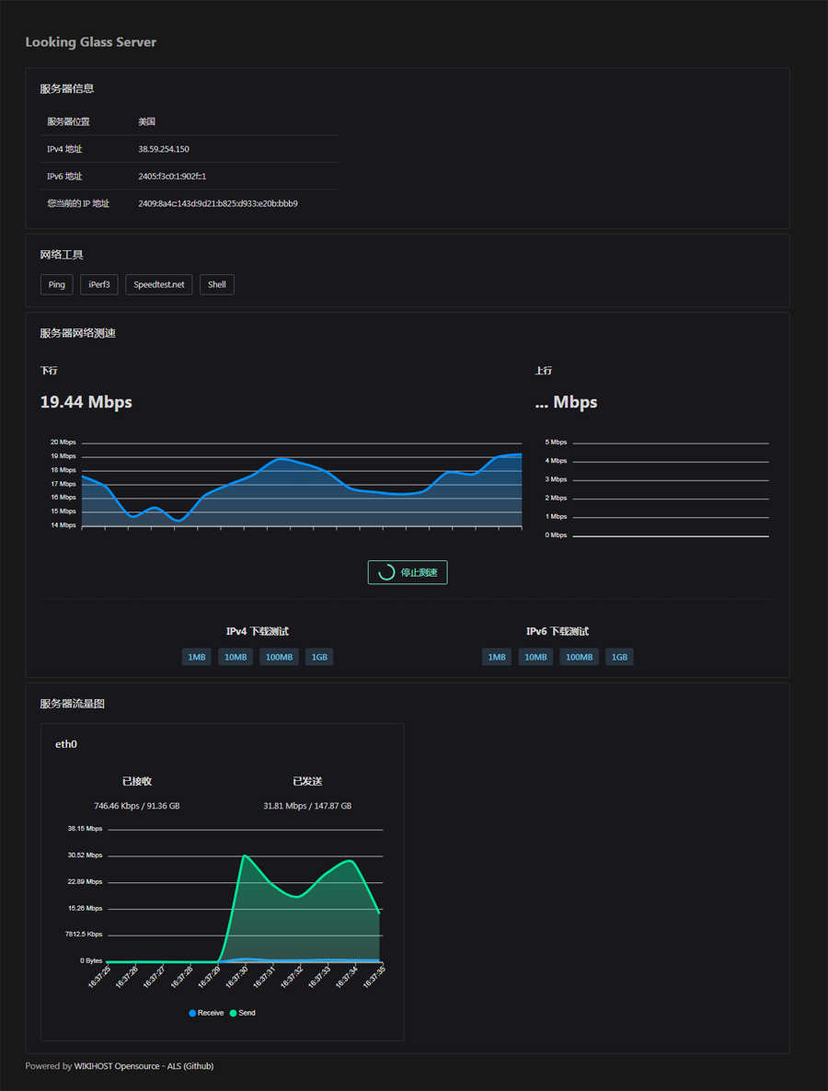Start the IPv6 100MB download test
The width and height of the screenshot is (828, 1091).
tap(579, 657)
